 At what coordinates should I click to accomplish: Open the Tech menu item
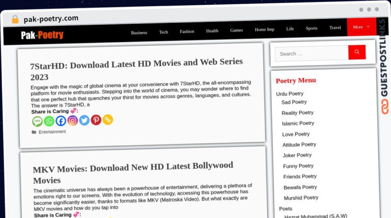[x=163, y=32]
